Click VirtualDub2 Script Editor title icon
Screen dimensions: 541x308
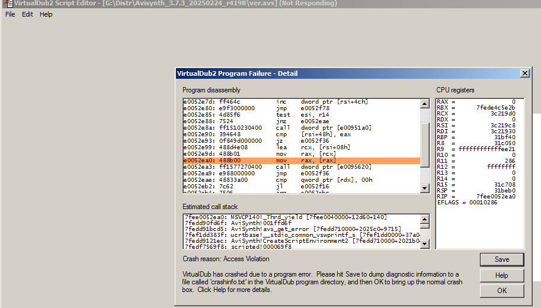coord(8,4)
